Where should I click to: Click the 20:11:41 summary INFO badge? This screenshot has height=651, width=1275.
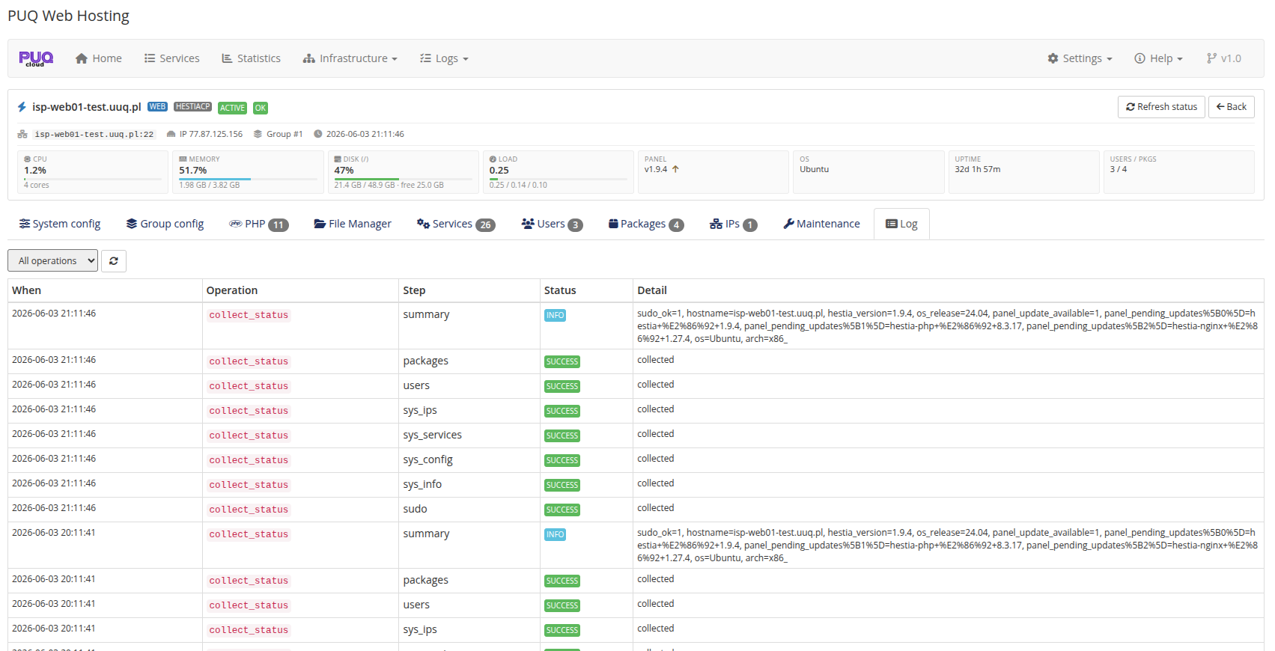tap(555, 534)
